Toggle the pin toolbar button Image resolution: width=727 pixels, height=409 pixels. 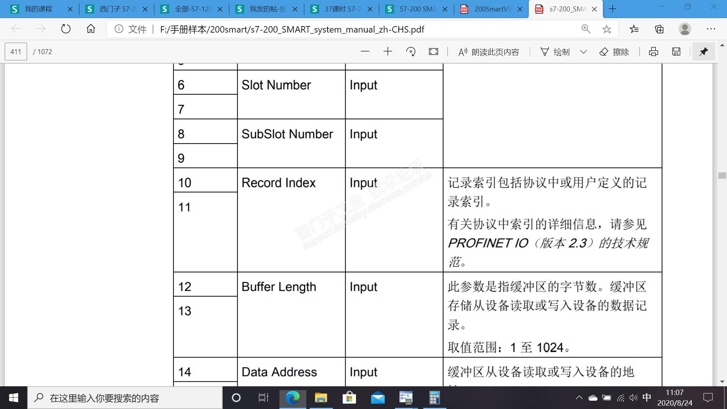704,52
